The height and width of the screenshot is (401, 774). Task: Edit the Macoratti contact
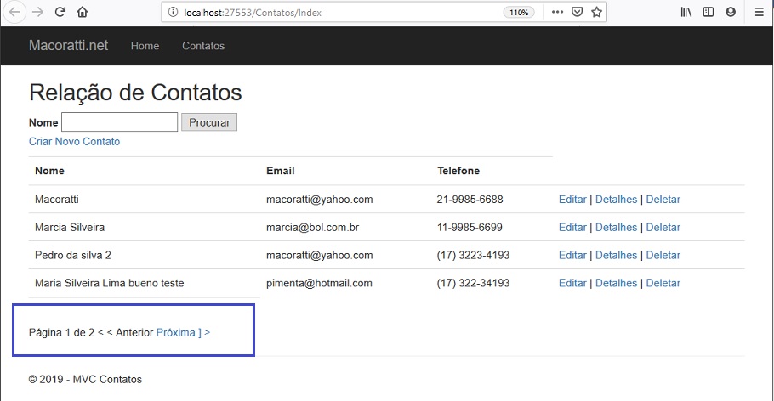pyautogui.click(x=572, y=200)
